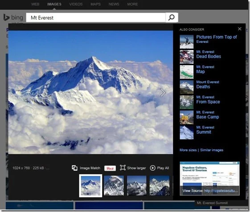The height and width of the screenshot is (212, 250).
Task: Open the More sizes link
Action: click(x=188, y=150)
